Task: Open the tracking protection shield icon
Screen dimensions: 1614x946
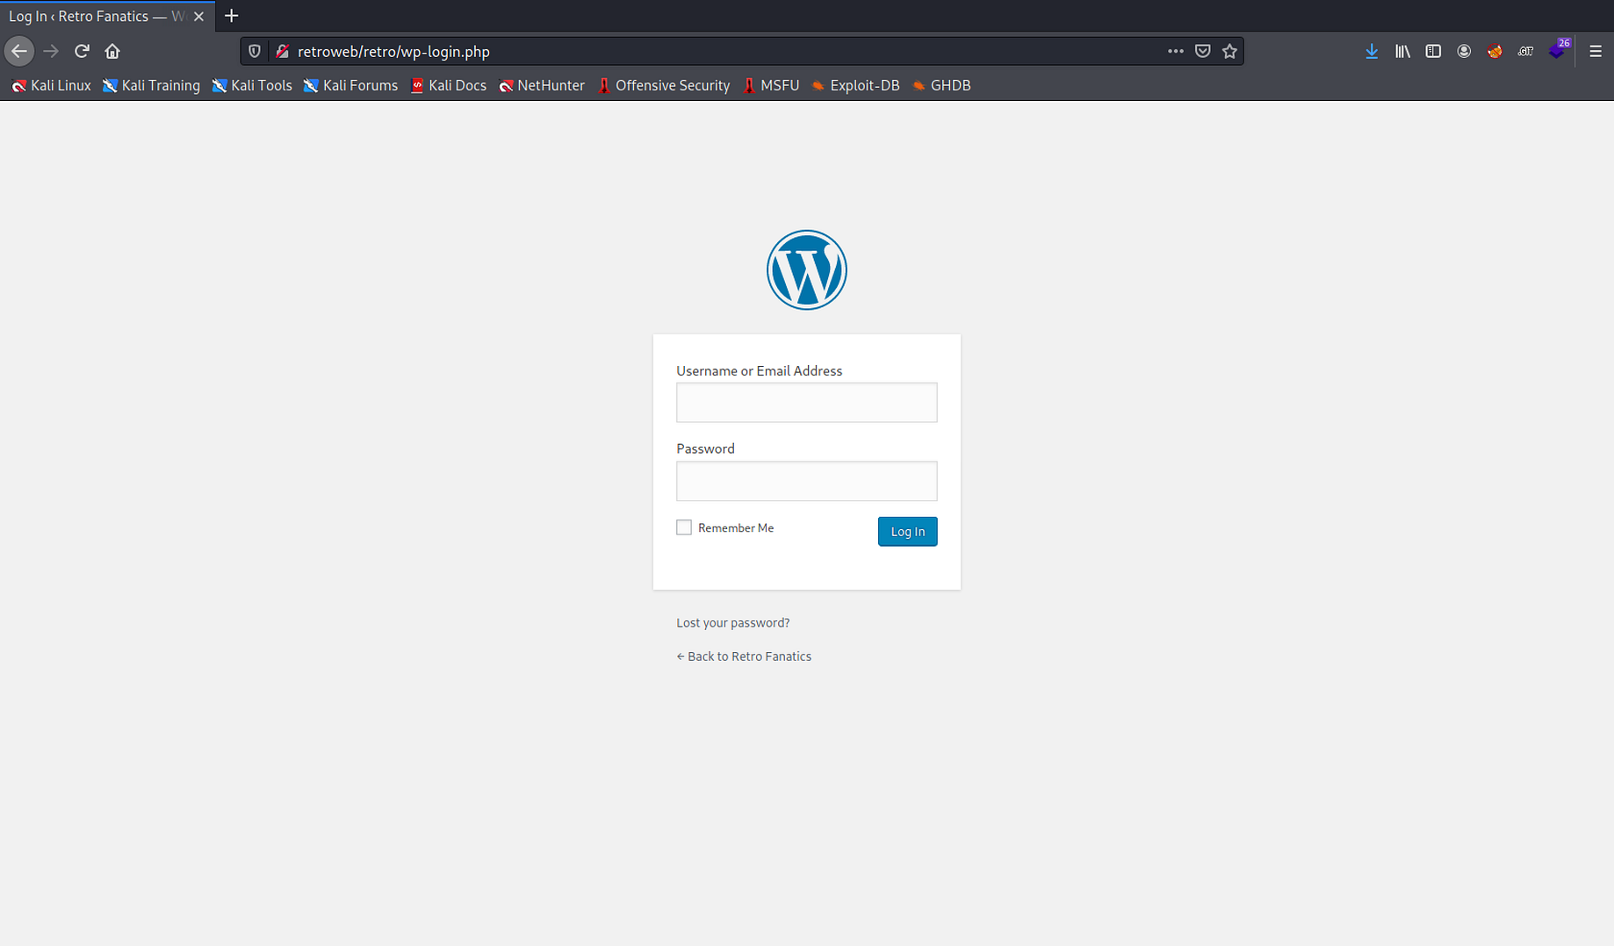Action: [255, 51]
